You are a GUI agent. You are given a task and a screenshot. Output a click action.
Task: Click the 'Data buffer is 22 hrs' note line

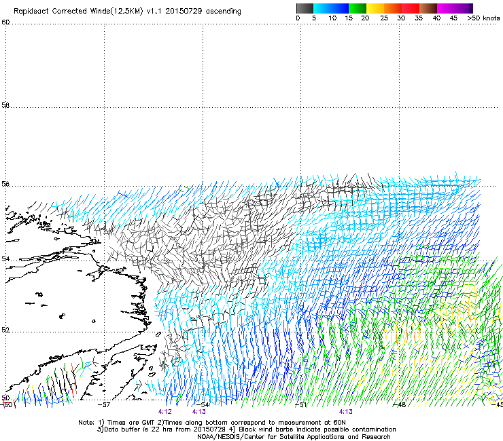247,429
